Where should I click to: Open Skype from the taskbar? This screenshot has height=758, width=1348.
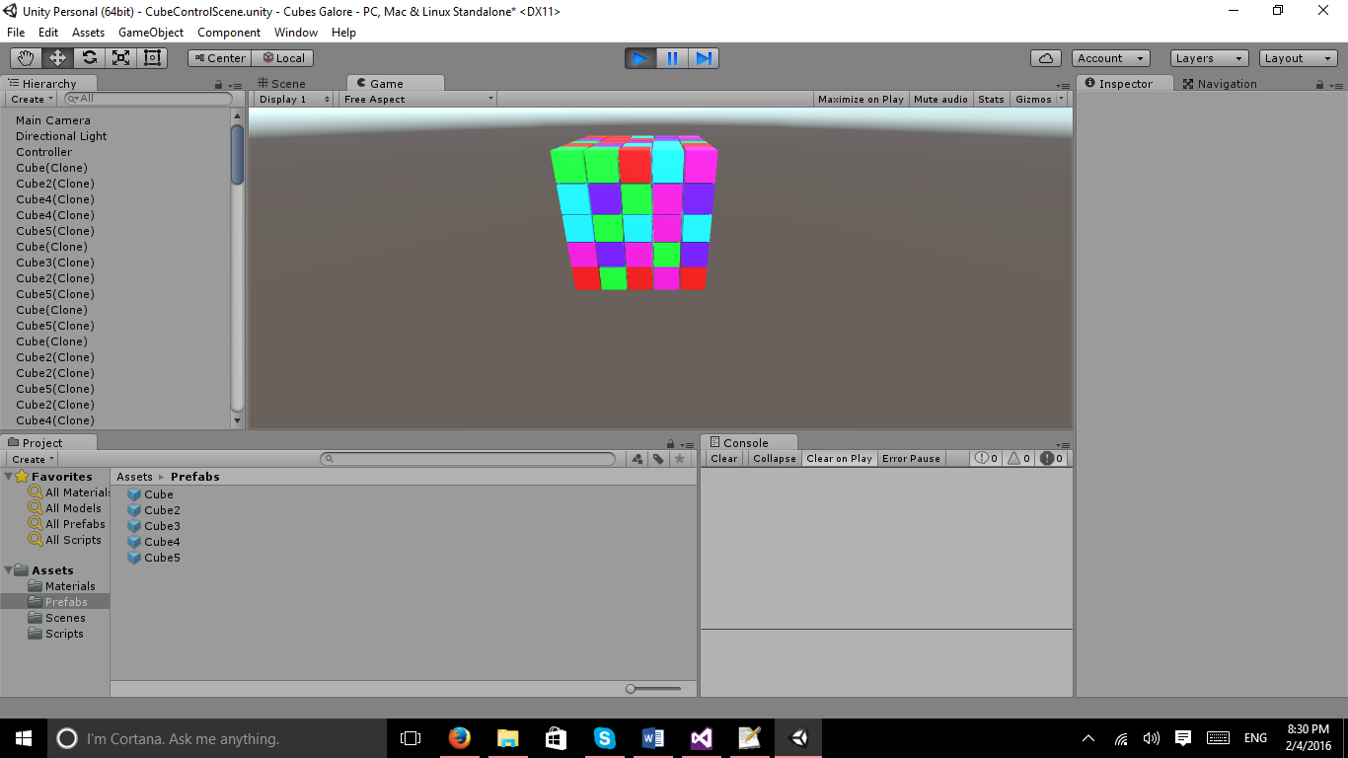tap(604, 738)
